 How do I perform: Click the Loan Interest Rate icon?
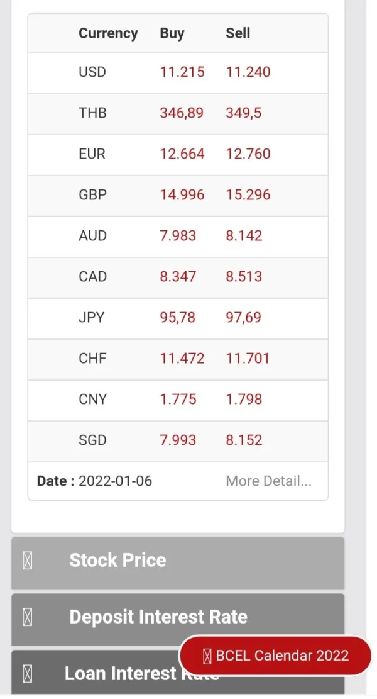(x=28, y=674)
